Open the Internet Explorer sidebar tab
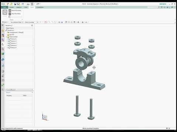Image resolution: width=177 pixels, height=132 pixels. pyautogui.click(x=3, y=60)
